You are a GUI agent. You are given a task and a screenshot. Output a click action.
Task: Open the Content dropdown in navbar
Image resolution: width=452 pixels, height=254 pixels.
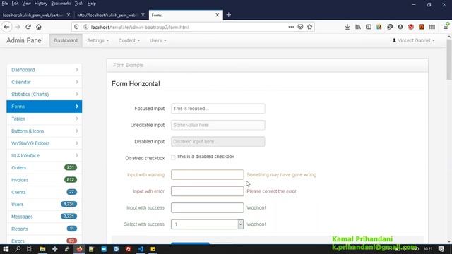(129, 40)
